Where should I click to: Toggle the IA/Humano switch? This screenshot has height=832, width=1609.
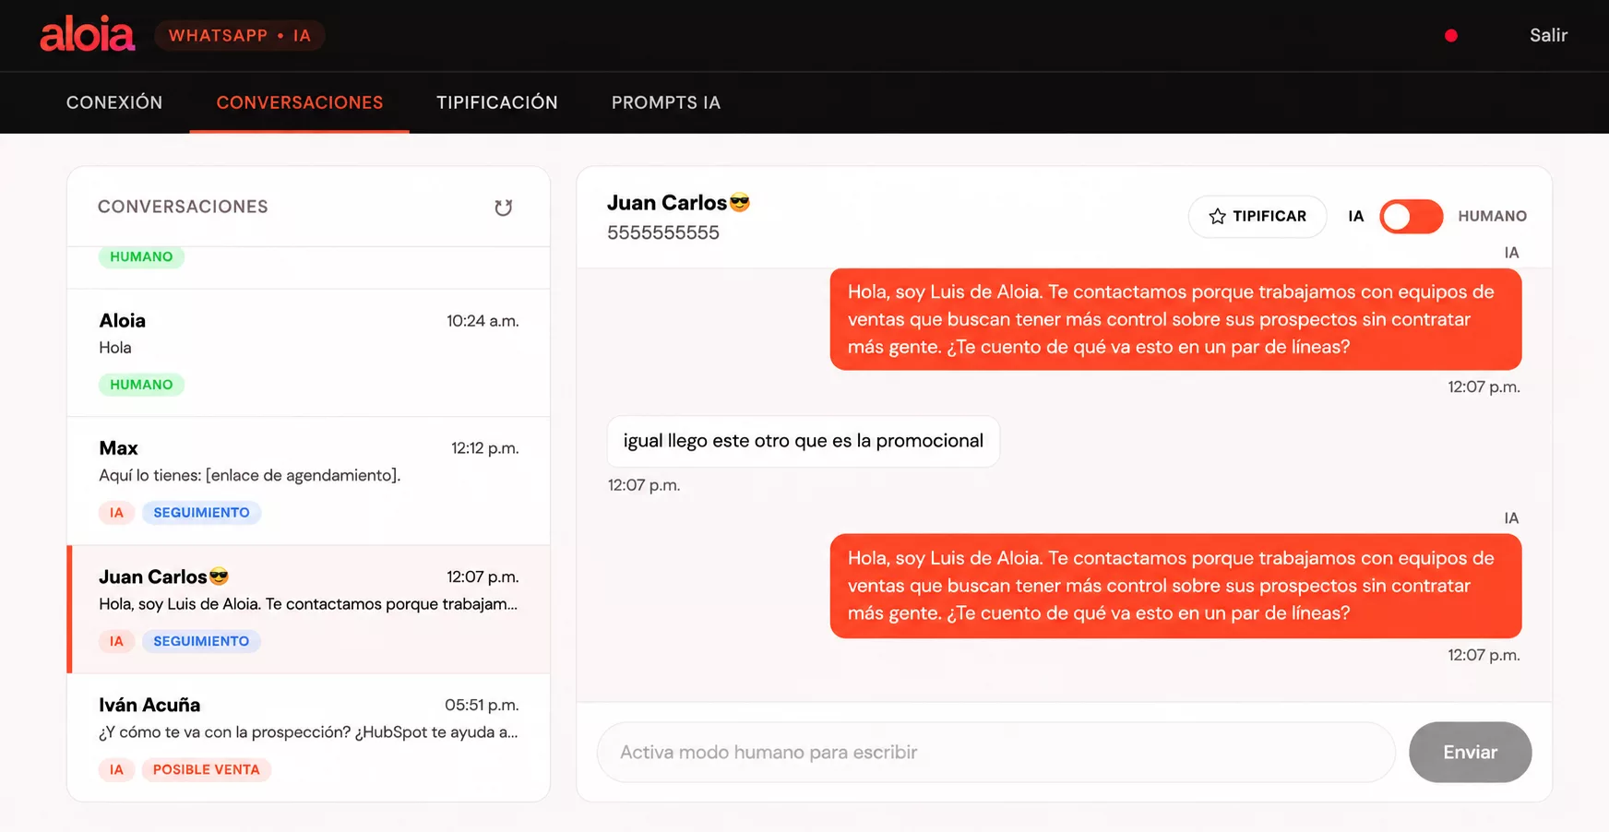tap(1411, 217)
